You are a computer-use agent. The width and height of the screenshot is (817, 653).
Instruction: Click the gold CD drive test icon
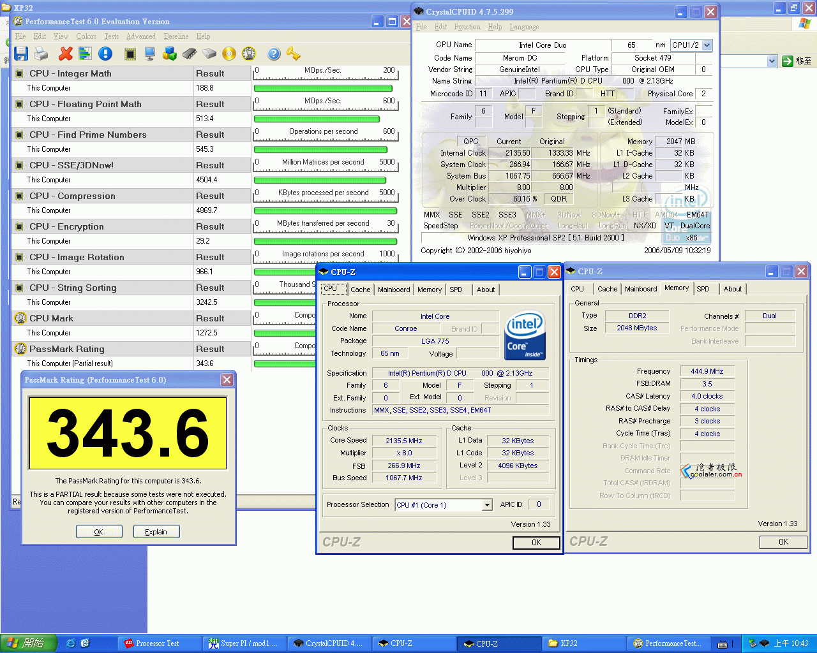point(229,54)
